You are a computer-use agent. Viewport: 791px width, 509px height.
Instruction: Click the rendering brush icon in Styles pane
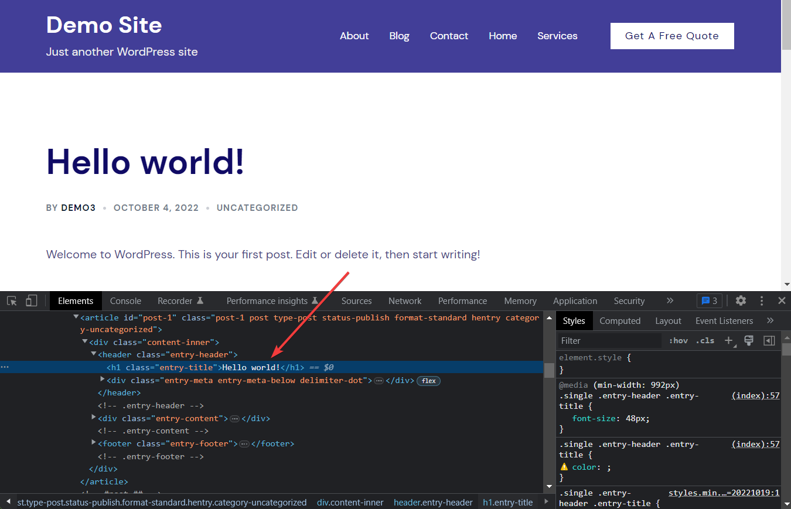click(749, 340)
